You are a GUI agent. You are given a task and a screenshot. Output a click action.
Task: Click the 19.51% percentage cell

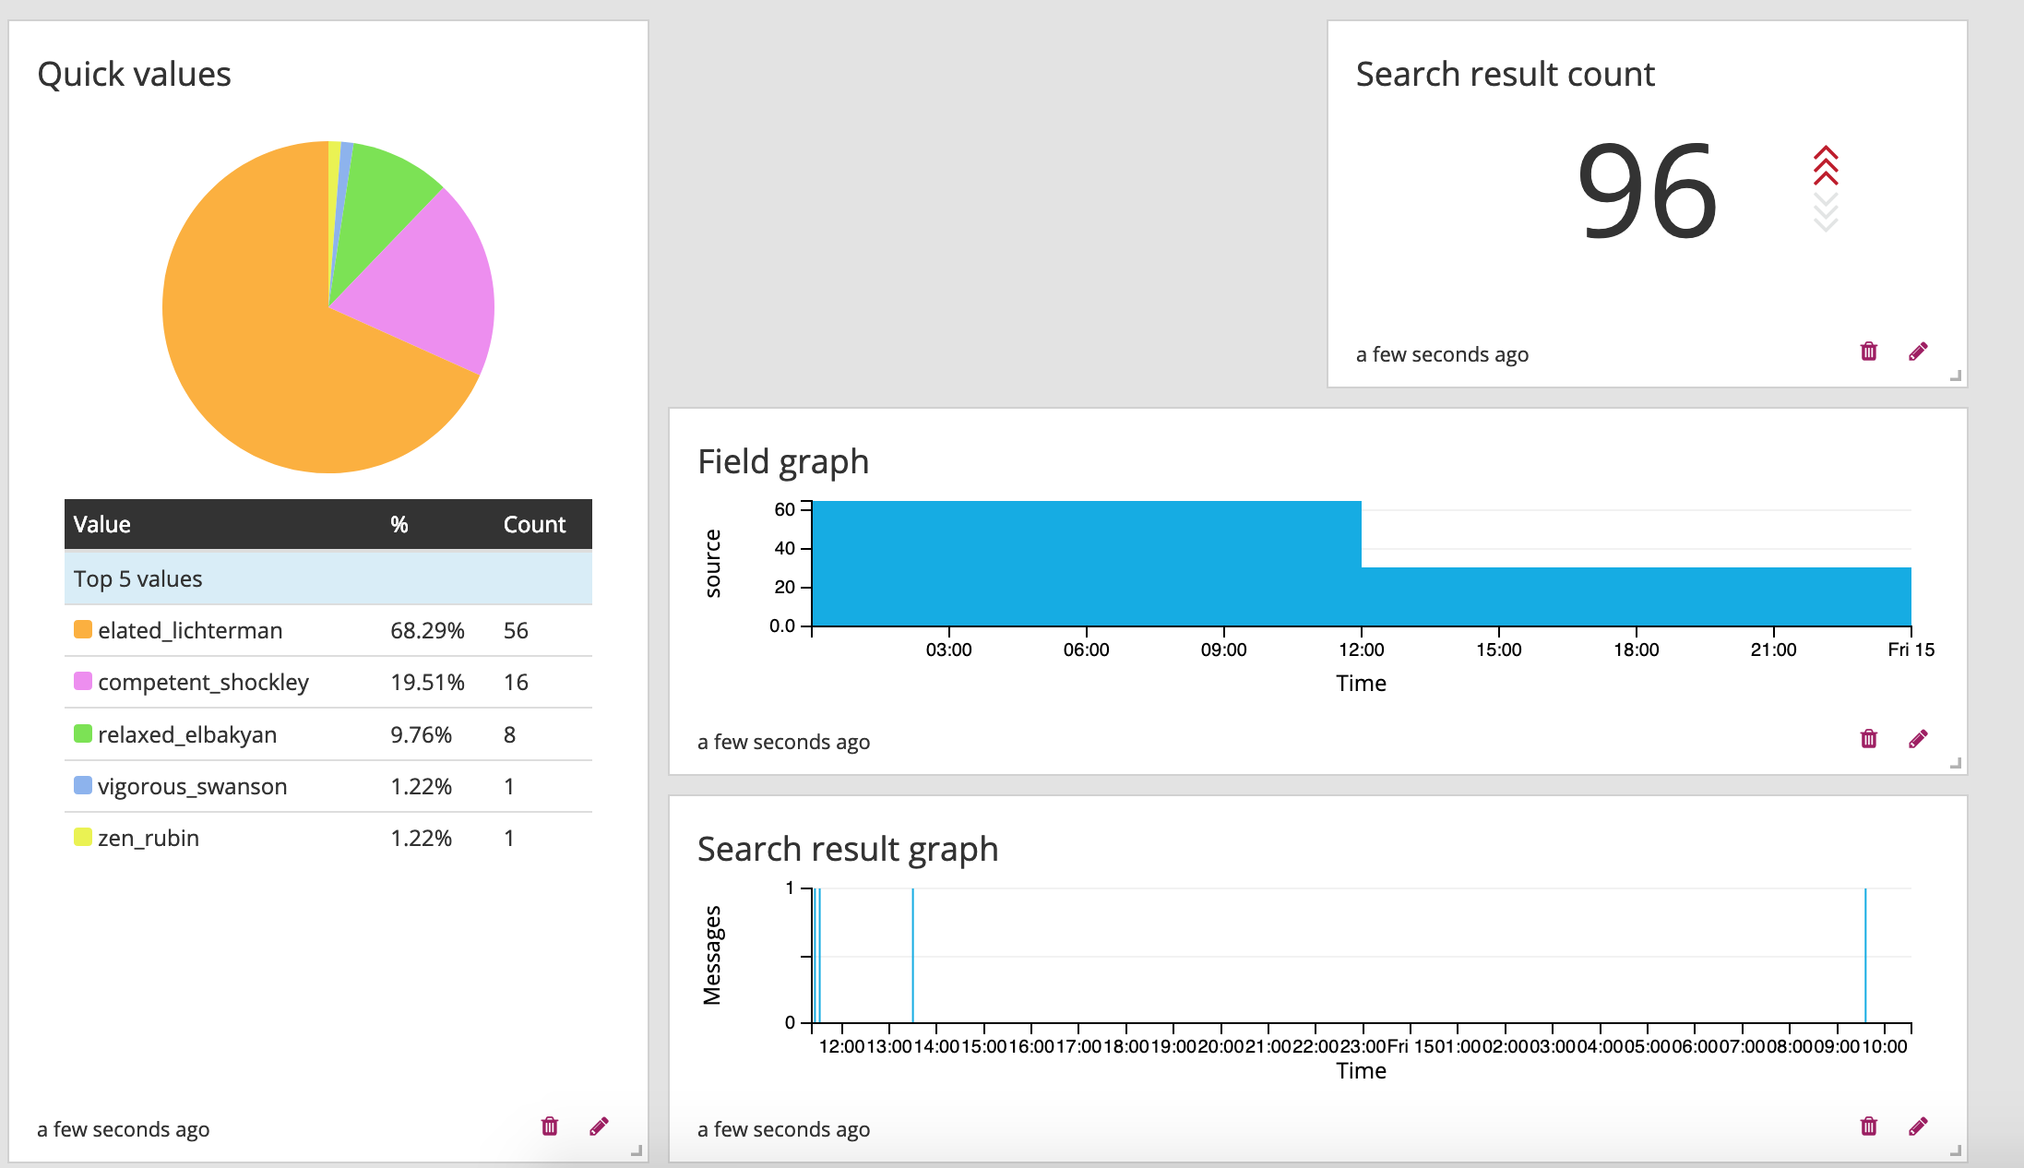click(427, 682)
